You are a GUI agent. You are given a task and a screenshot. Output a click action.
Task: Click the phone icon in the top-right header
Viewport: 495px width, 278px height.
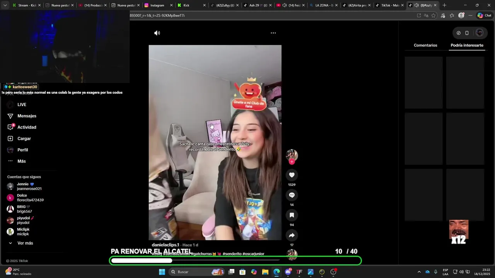(467, 33)
